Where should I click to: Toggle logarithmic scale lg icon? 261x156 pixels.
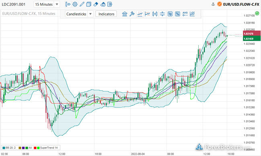click(x=170, y=14)
